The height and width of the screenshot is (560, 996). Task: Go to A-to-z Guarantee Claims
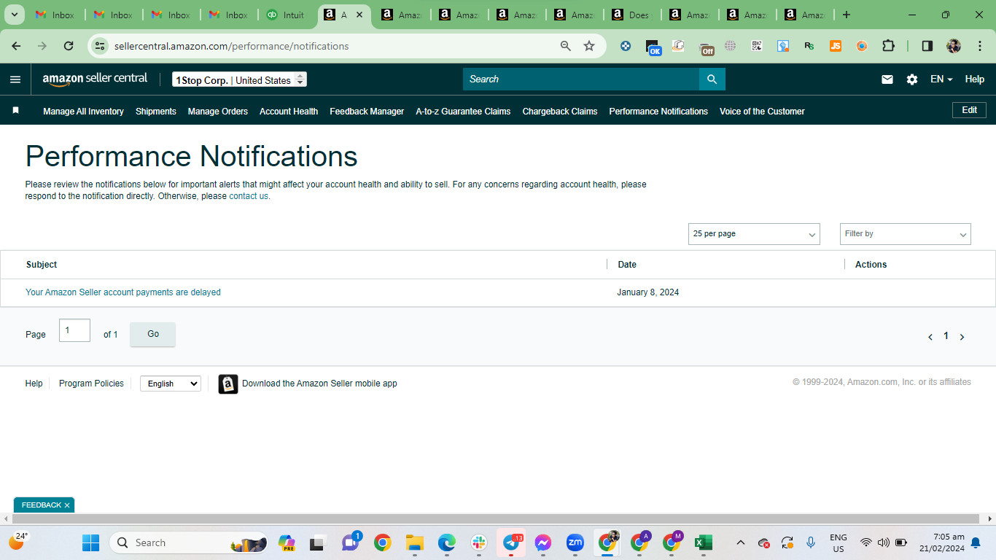(x=463, y=112)
